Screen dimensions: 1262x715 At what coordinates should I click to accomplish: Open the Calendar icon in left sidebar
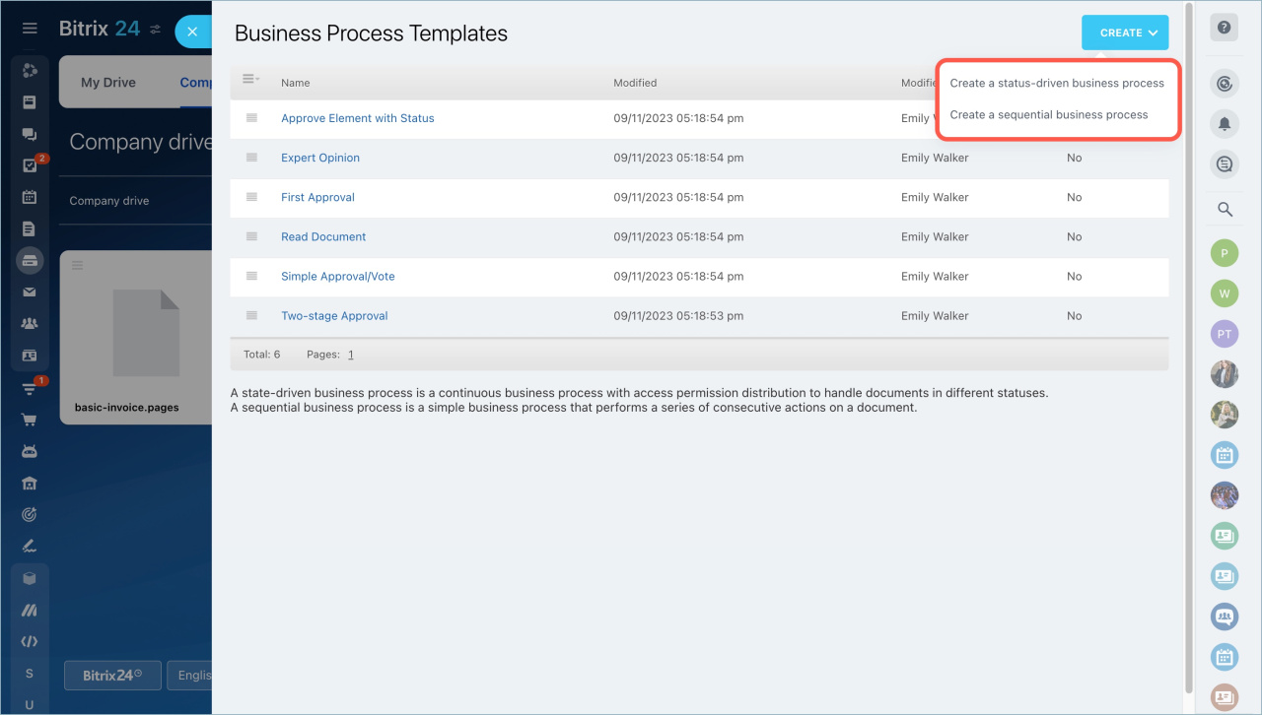coord(30,197)
